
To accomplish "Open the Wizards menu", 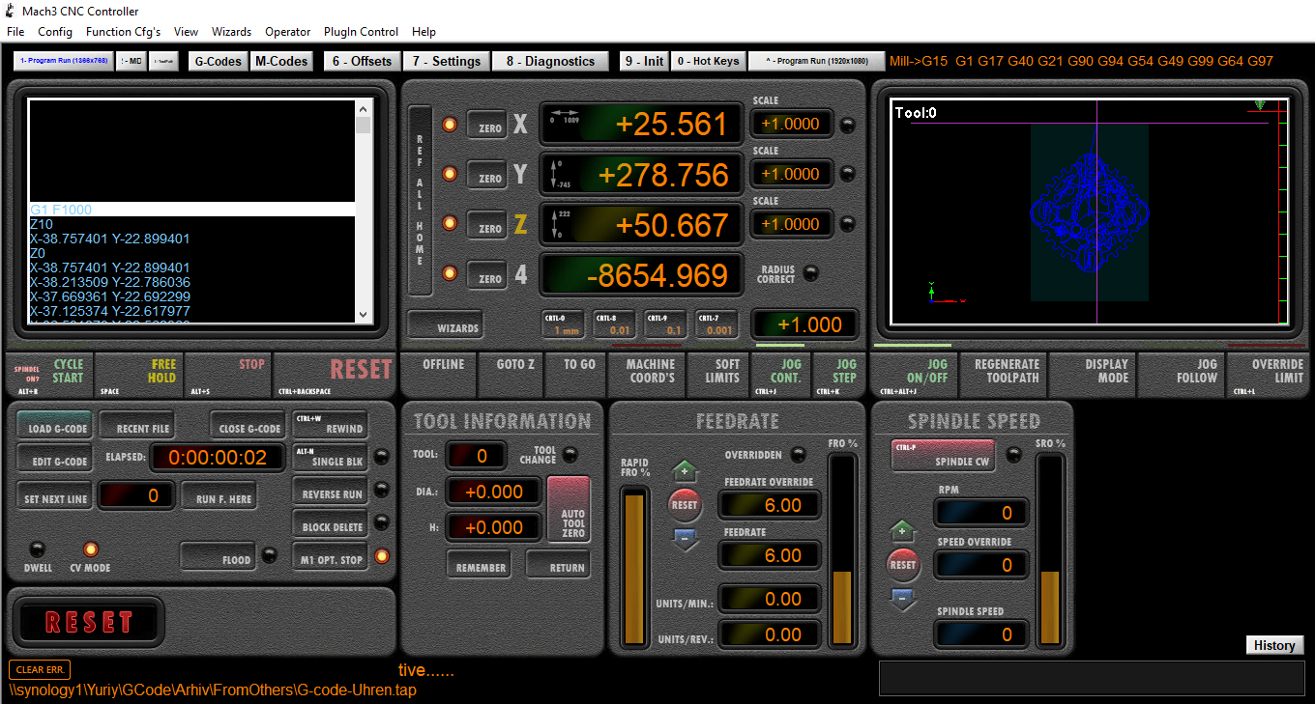I will click(x=231, y=32).
